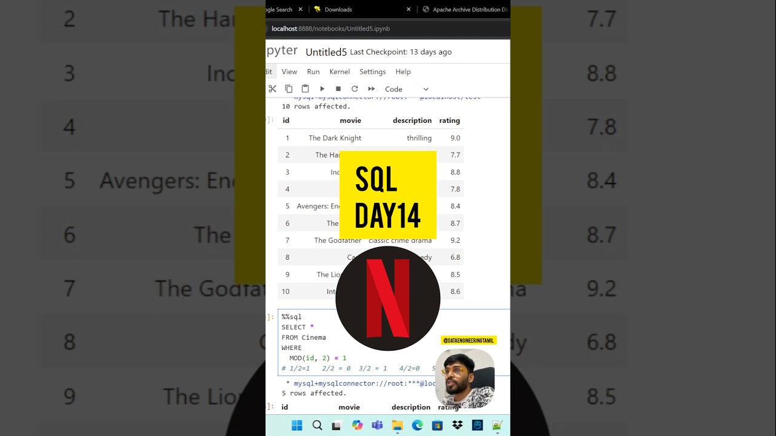Click the rating value 8.6
This screenshot has height=436, width=776.
455,291
